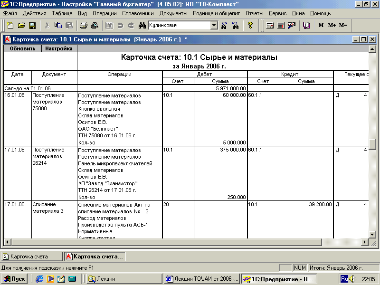
Task: Start search with the binoculars icon
Action: [142, 26]
